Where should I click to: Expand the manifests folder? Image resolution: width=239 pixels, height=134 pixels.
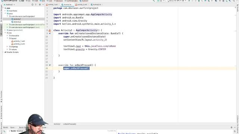point(5,11)
